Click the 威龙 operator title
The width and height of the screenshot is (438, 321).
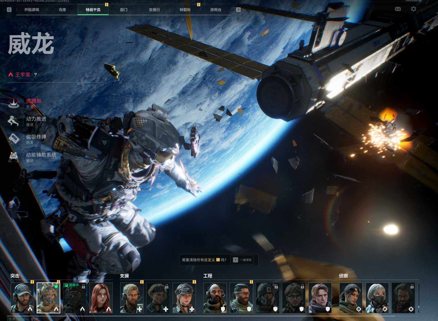click(31, 43)
